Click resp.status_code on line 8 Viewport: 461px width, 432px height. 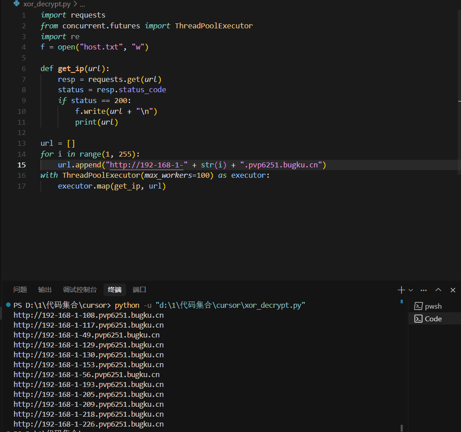131,90
